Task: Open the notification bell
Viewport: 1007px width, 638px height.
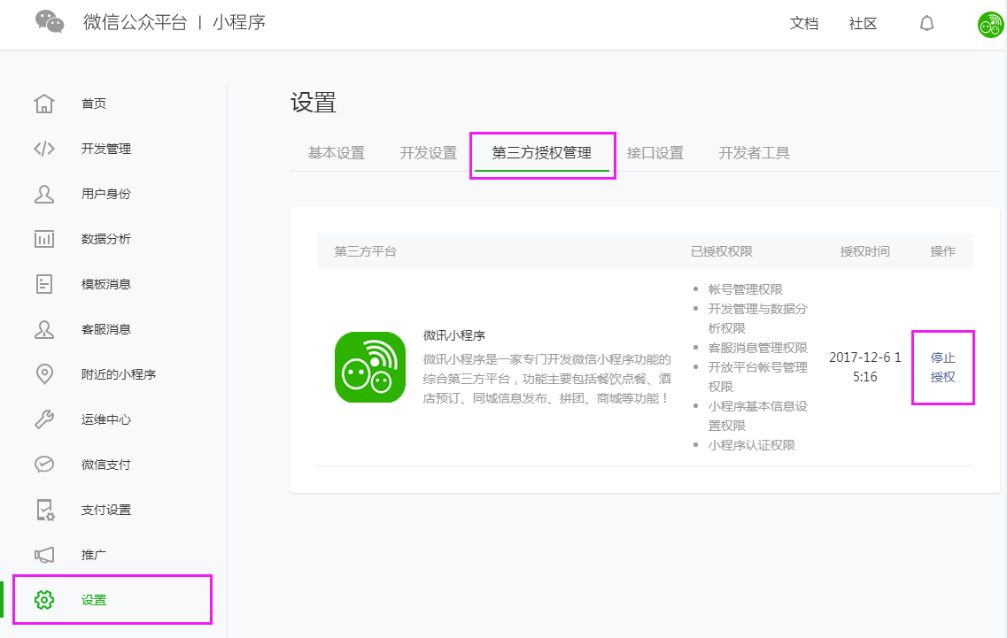Action: pyautogui.click(x=926, y=24)
